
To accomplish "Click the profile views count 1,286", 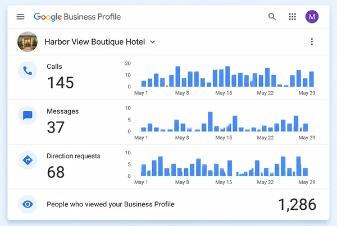I will click(x=297, y=204).
